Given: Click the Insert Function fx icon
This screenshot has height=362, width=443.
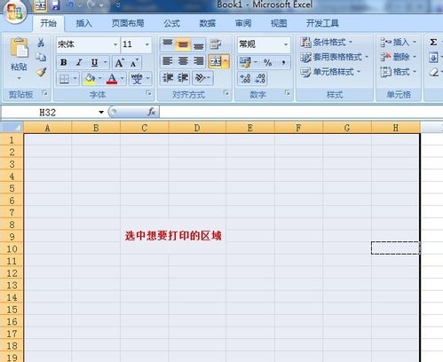Looking at the screenshot, I should coord(152,112).
